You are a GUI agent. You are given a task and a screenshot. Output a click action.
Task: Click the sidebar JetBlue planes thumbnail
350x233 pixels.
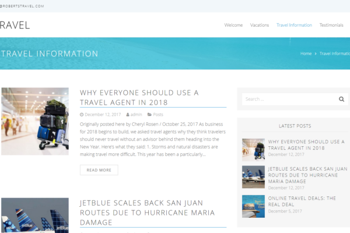click(253, 177)
